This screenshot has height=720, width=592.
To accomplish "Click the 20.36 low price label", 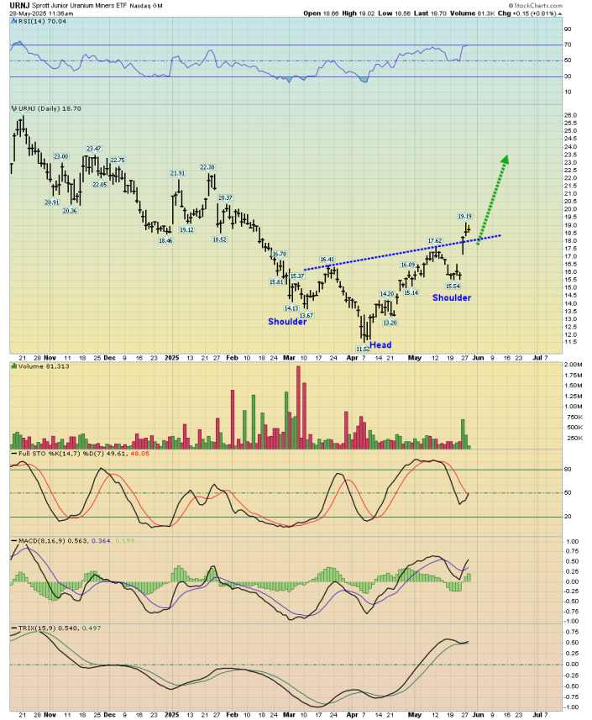I will point(70,210).
